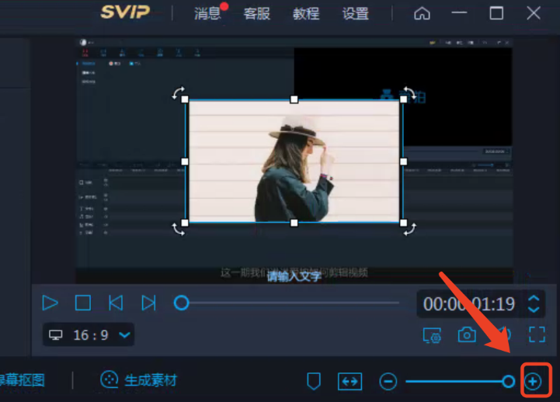
Task: Click the timeline marker shield icon
Action: coord(314,381)
